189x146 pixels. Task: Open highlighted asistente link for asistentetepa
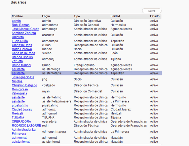[18, 73]
